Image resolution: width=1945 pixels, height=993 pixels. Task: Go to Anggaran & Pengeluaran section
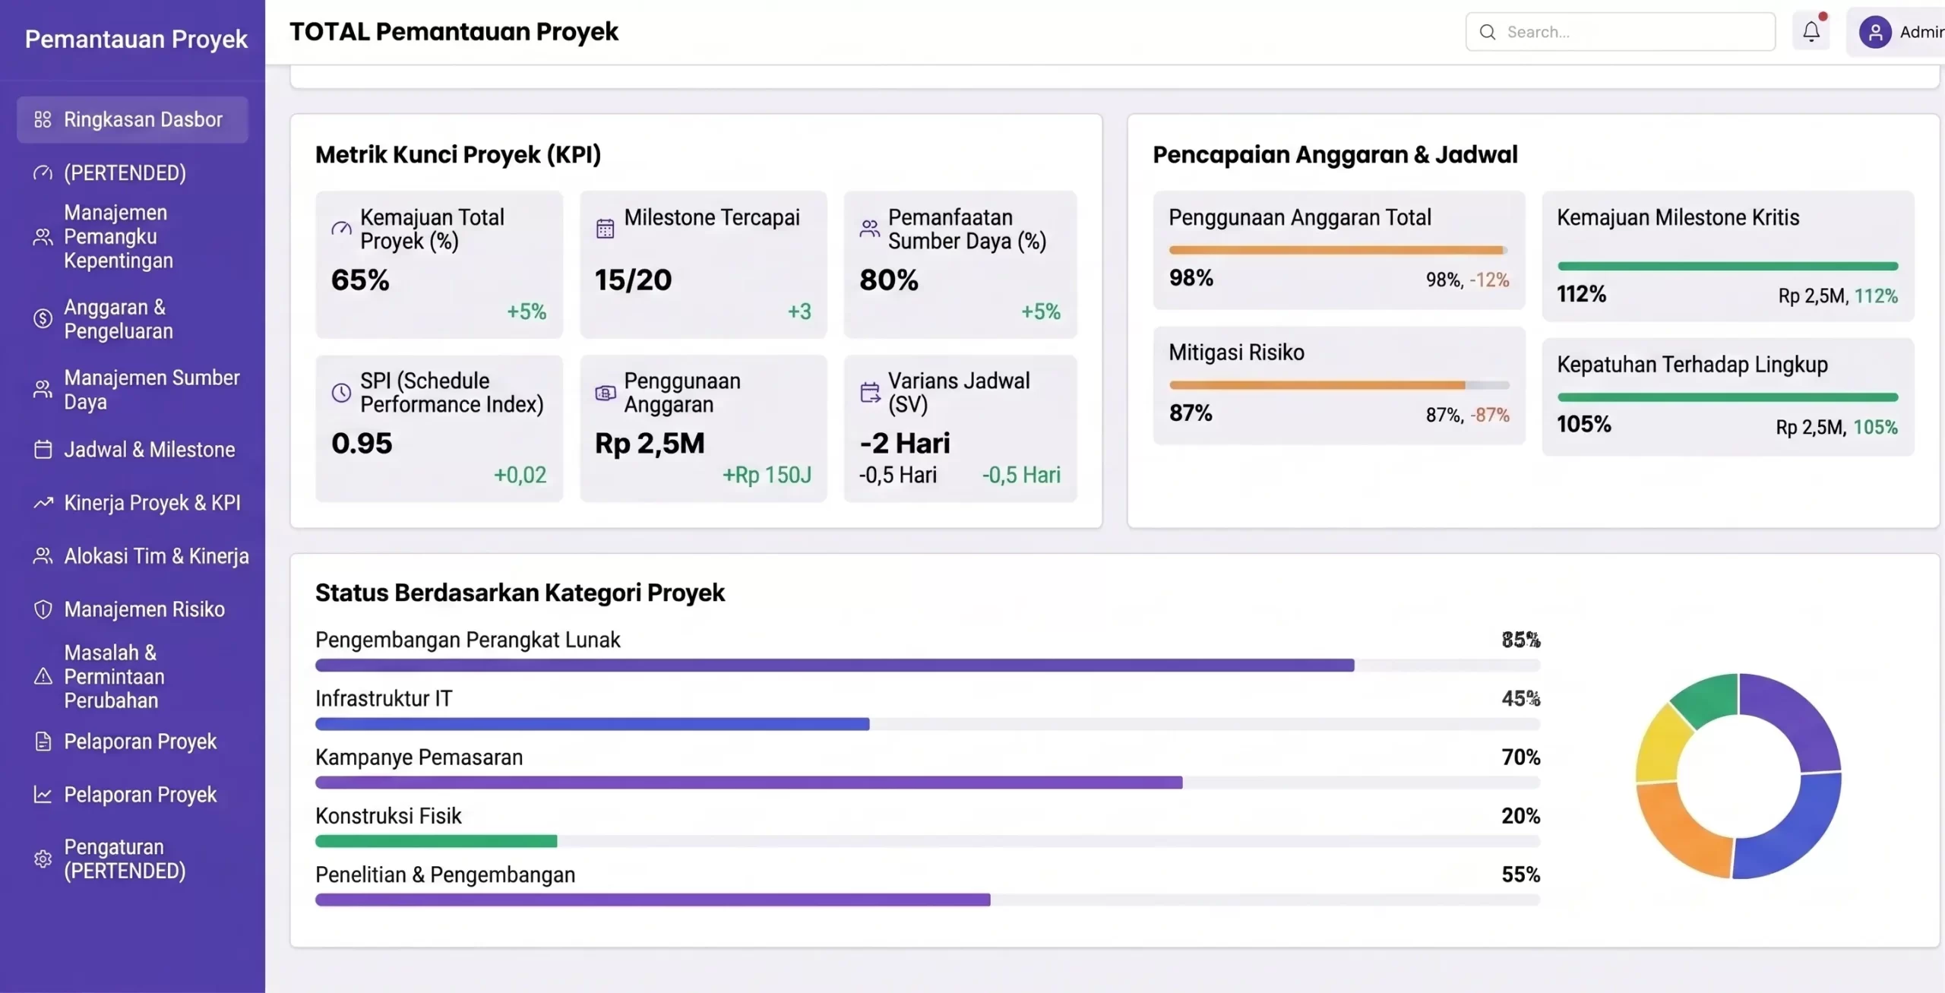(132, 319)
